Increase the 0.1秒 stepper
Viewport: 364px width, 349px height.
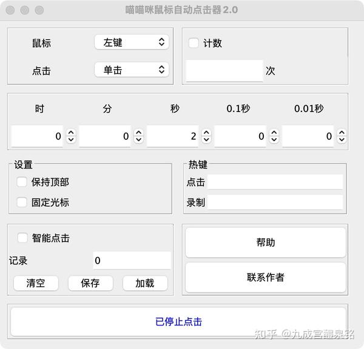coord(274,133)
